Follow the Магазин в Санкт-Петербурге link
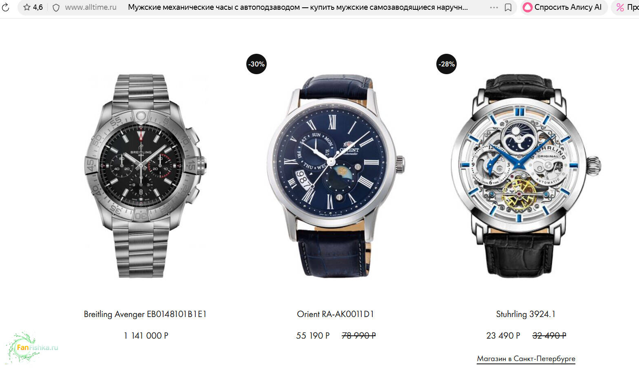The image size is (639, 370). [526, 359]
